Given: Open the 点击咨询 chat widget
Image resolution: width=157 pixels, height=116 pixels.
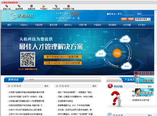Looking at the screenshot, I should pyautogui.click(x=144, y=92).
